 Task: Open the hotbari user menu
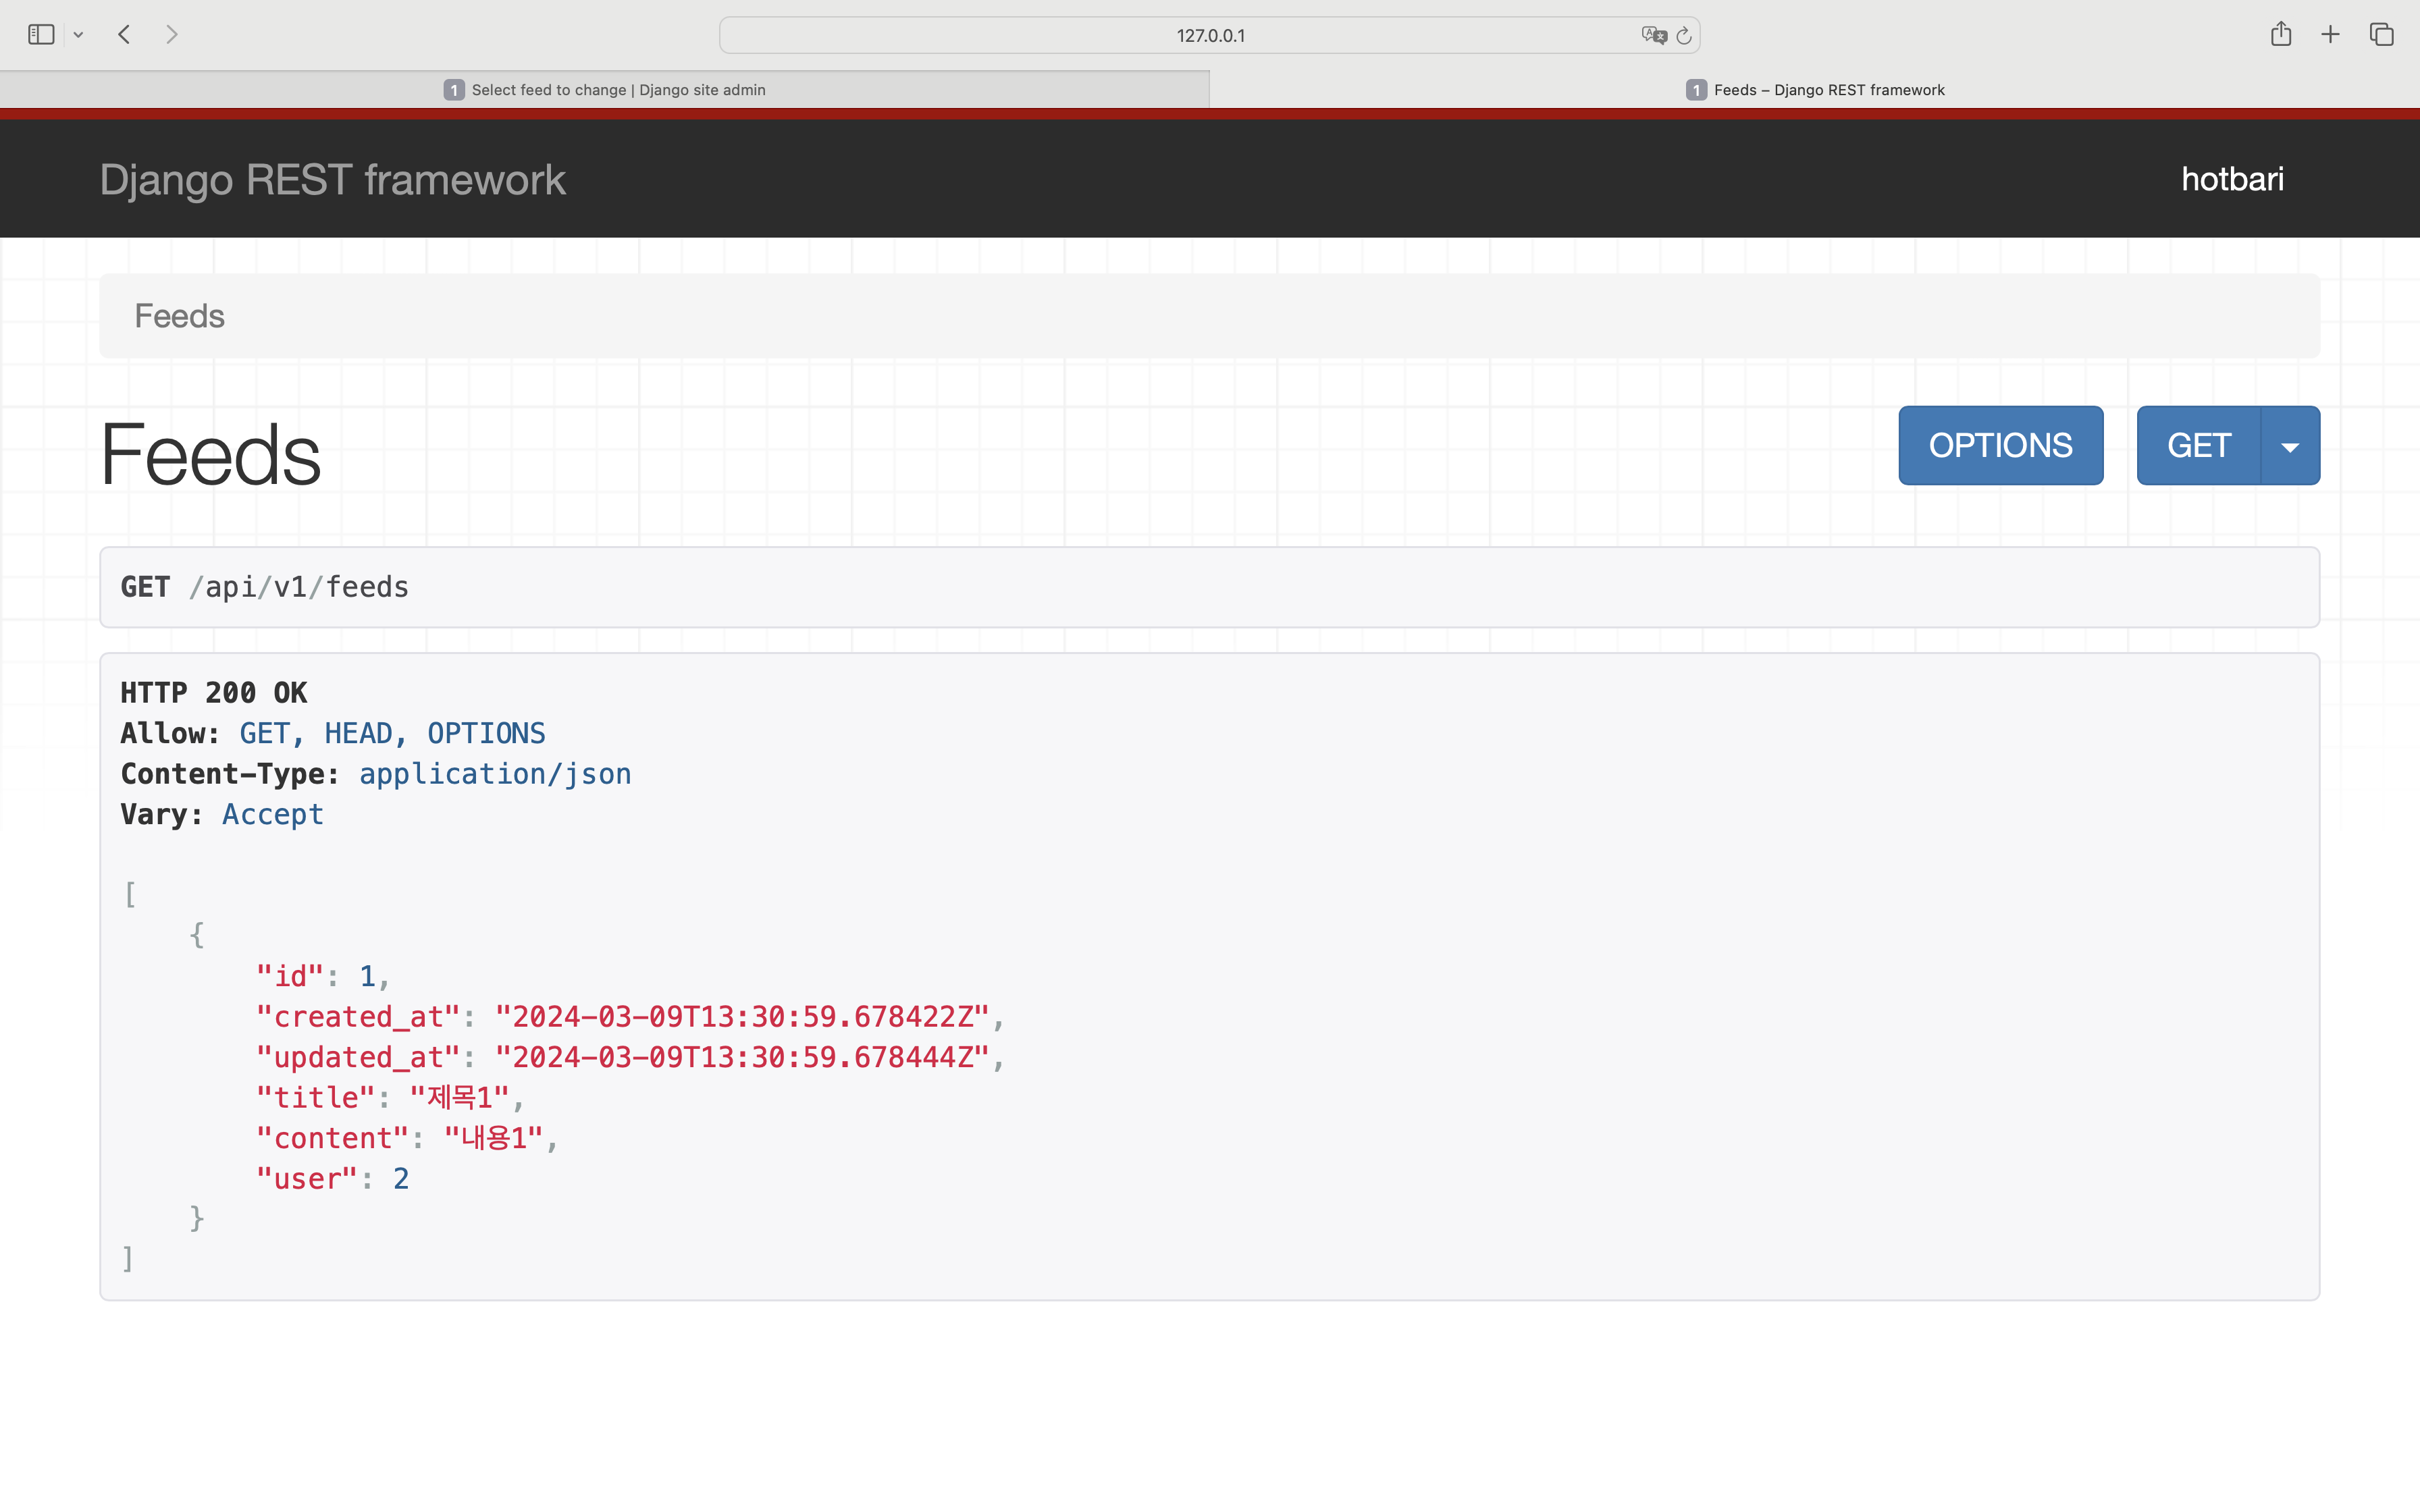2232,179
